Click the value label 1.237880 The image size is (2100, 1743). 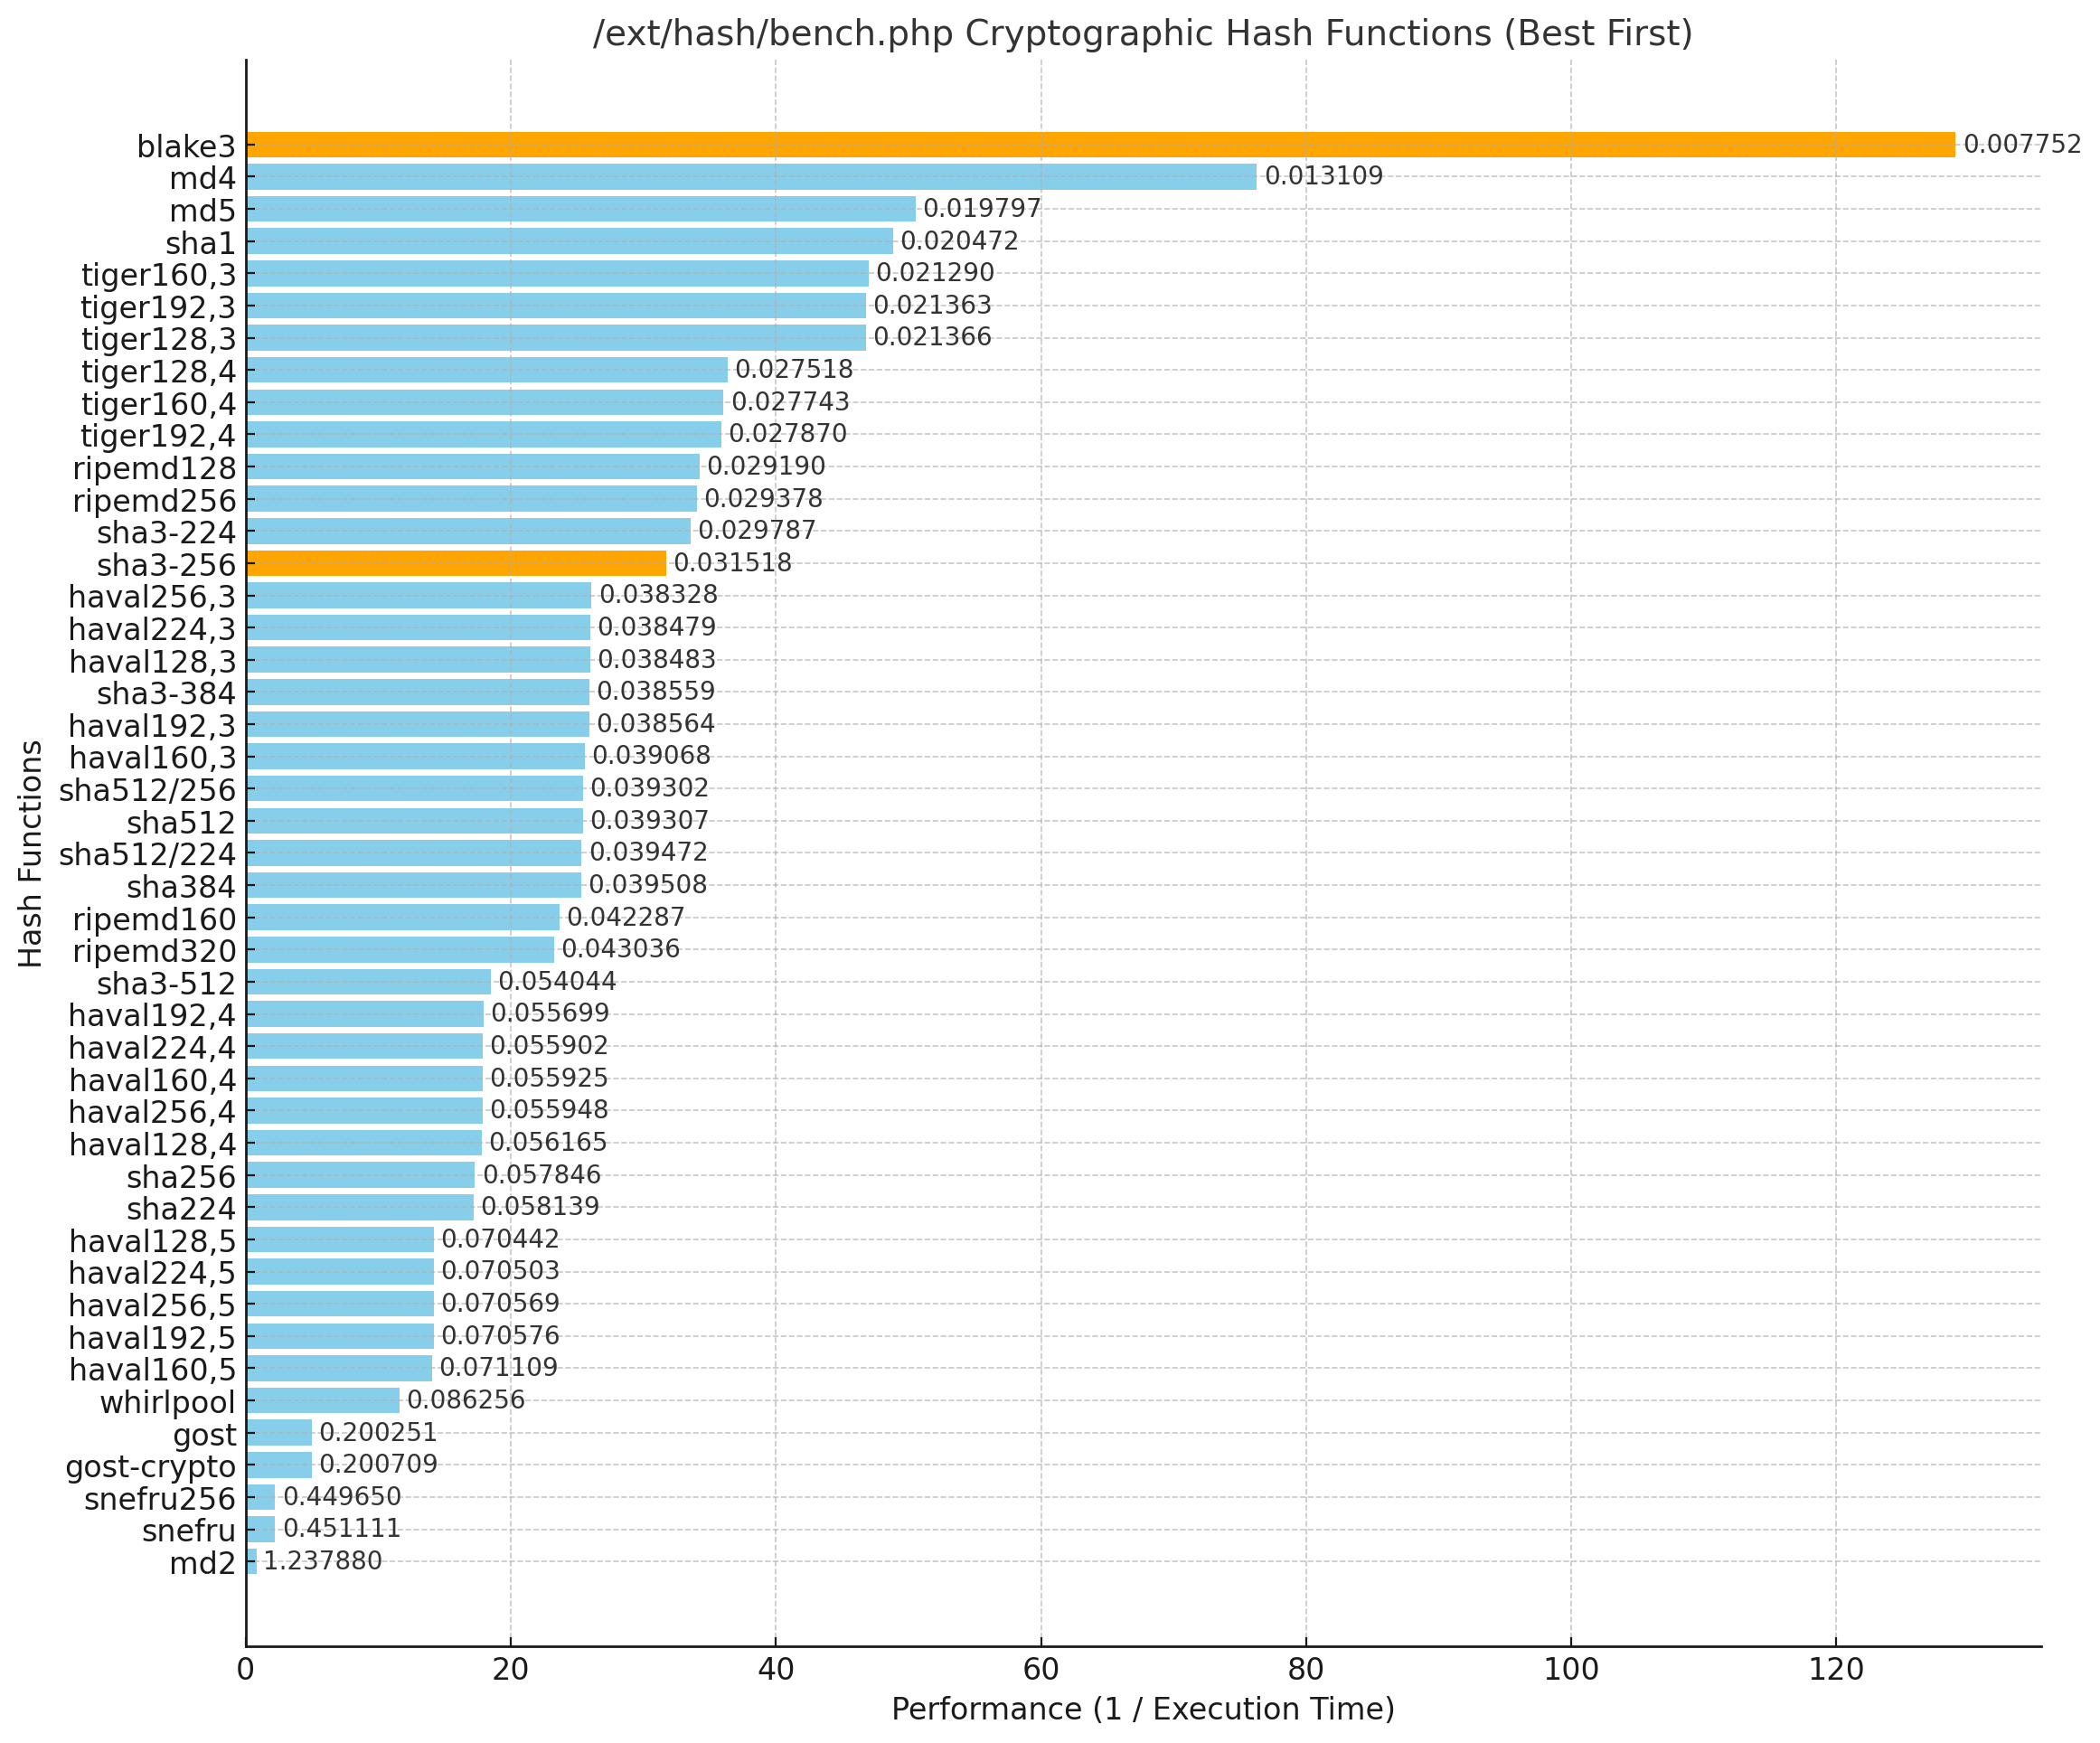pyautogui.click(x=323, y=1561)
